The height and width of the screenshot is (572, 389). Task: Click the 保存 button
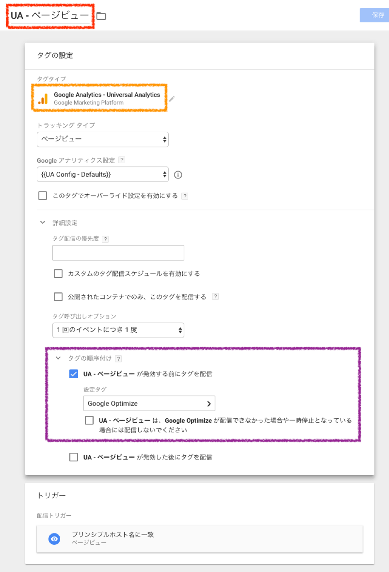[375, 15]
